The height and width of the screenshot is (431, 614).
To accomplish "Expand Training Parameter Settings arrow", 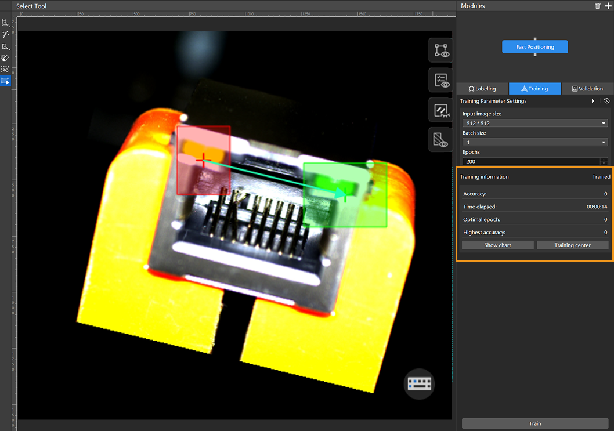I will tap(593, 101).
